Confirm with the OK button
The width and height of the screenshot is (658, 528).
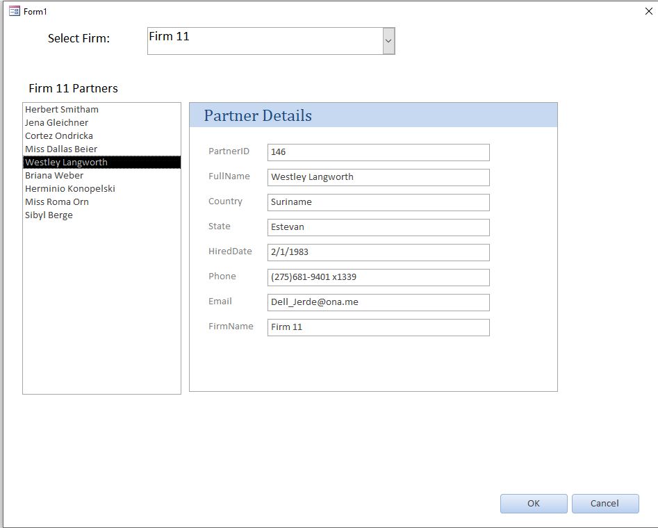534,503
